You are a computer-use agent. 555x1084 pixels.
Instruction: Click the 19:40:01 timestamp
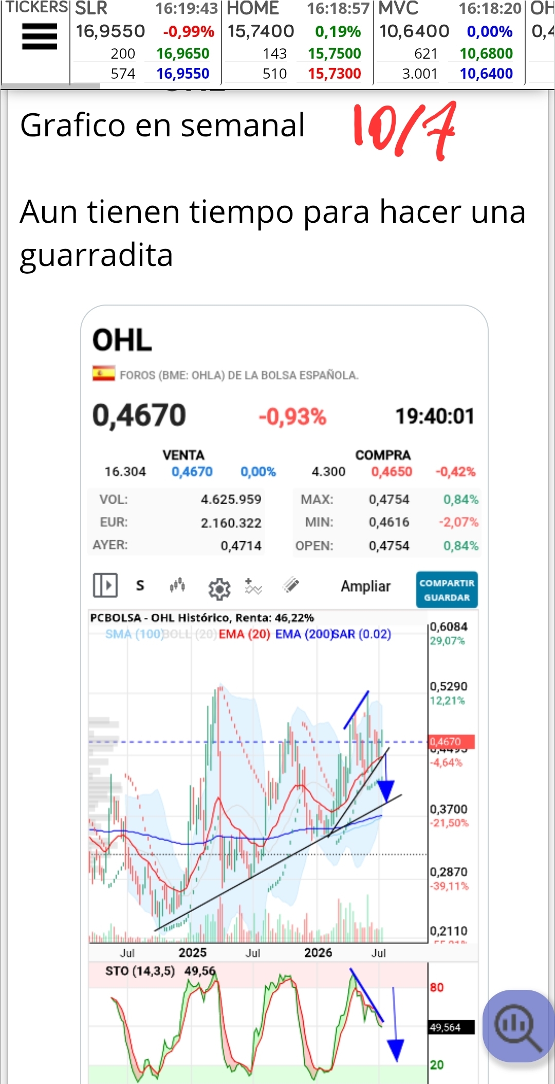tap(435, 416)
